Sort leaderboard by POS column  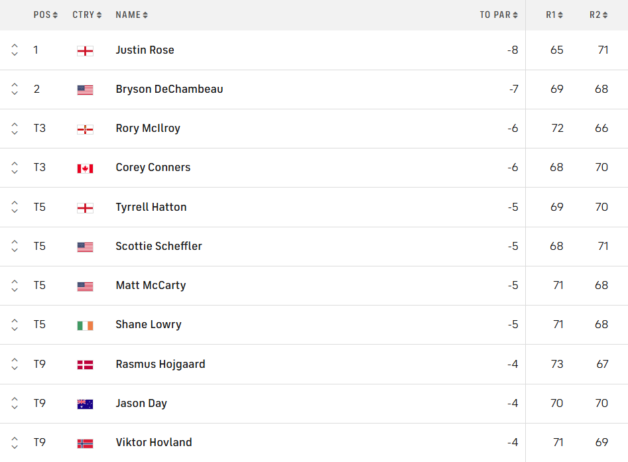click(46, 15)
